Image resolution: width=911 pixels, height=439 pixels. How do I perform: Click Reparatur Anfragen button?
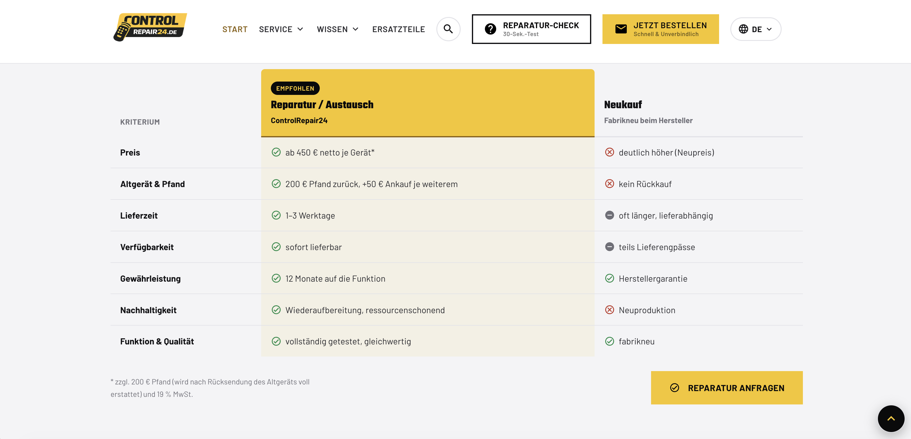click(727, 388)
